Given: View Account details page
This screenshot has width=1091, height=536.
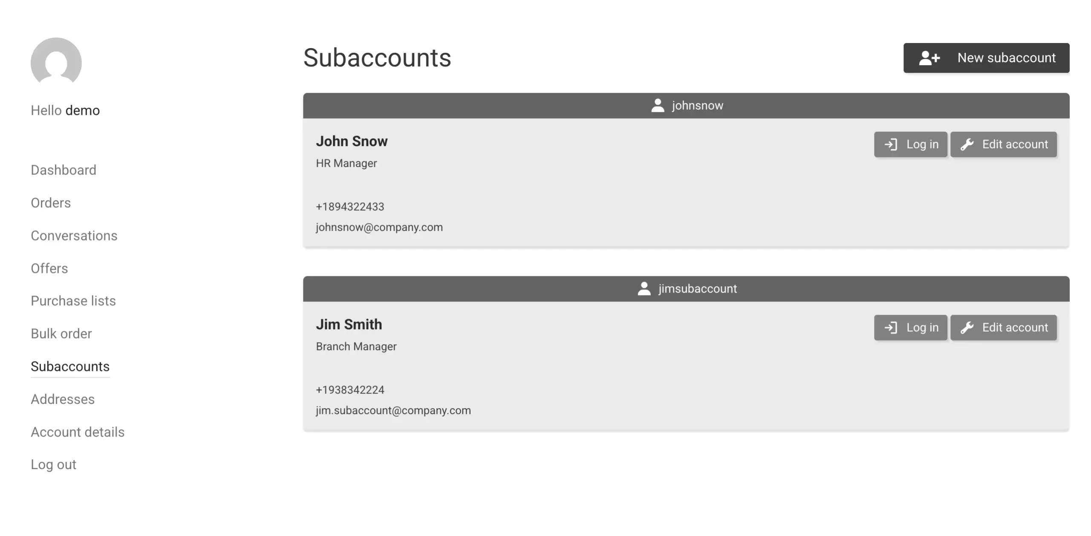Looking at the screenshot, I should (78, 432).
